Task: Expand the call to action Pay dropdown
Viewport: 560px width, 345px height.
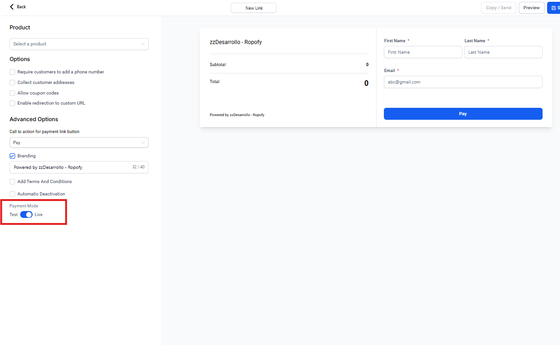Action: pos(79,143)
